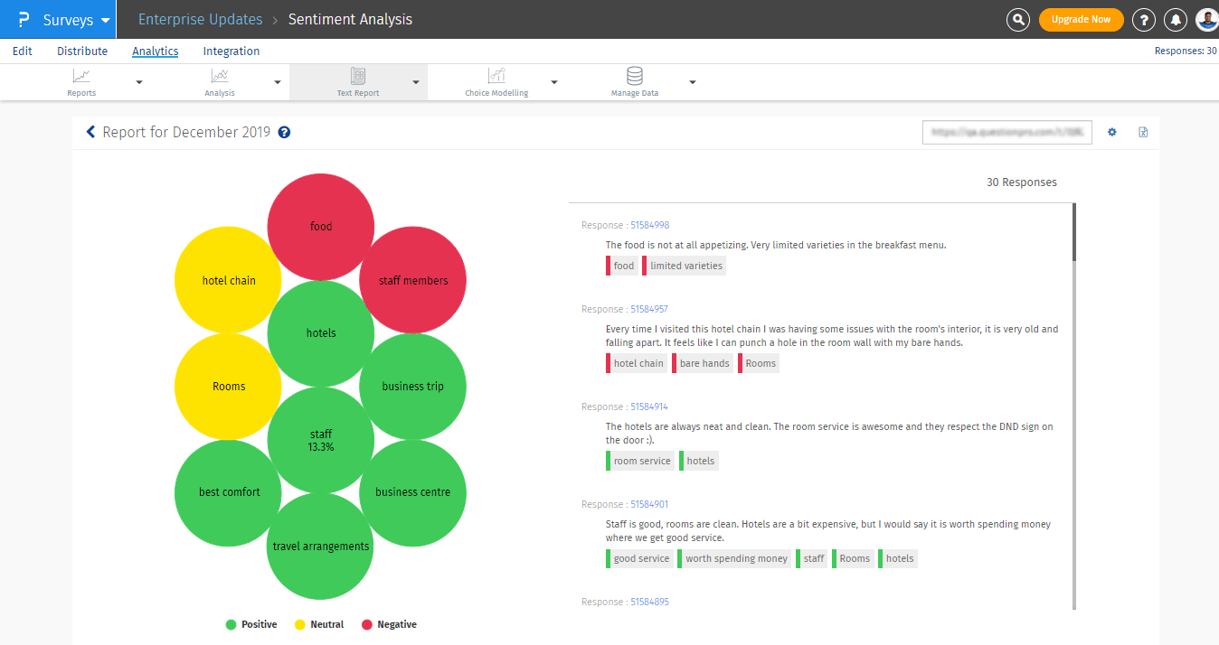Viewport: 1219px width, 645px height.
Task: Click the help question mark icon
Action: tap(1143, 19)
